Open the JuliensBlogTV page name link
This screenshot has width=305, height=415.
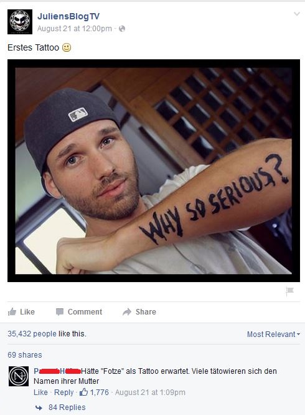68,16
